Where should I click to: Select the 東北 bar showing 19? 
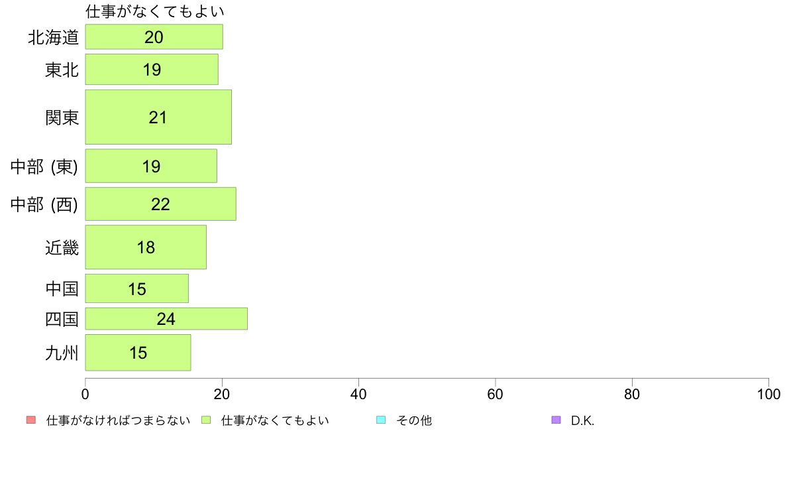click(x=152, y=70)
